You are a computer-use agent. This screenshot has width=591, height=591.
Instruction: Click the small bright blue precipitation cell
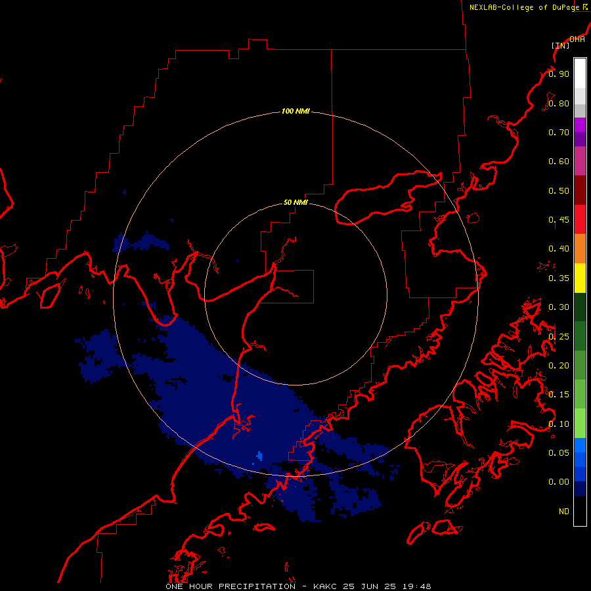point(259,456)
